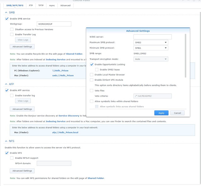The height and width of the screenshot is (186, 201).
Task: Open Shared Folder link in NFS note
Action: [x=96, y=178]
